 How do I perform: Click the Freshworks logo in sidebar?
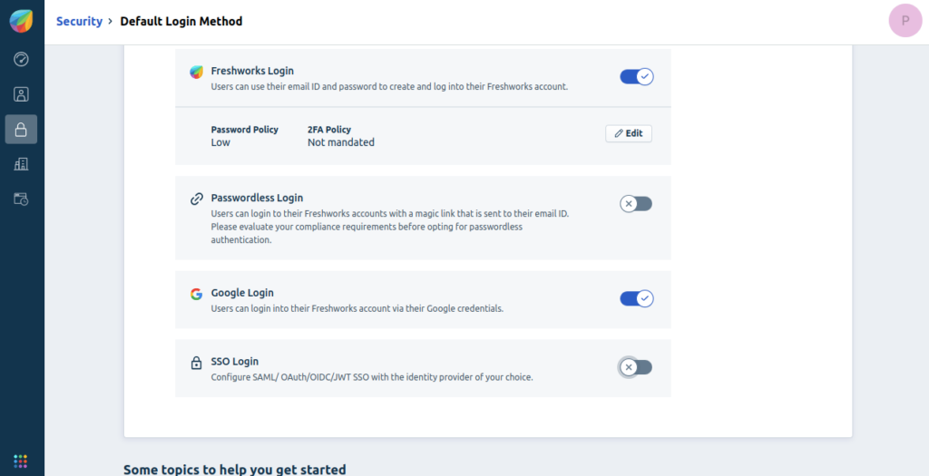pyautogui.click(x=22, y=22)
